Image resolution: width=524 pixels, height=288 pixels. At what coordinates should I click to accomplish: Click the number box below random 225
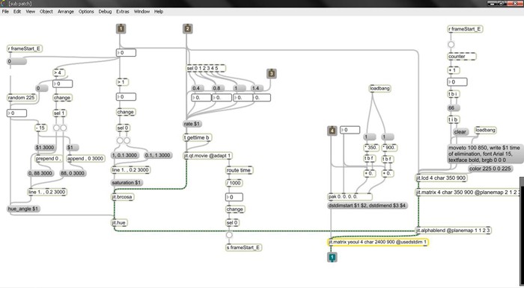pyautogui.click(x=16, y=113)
